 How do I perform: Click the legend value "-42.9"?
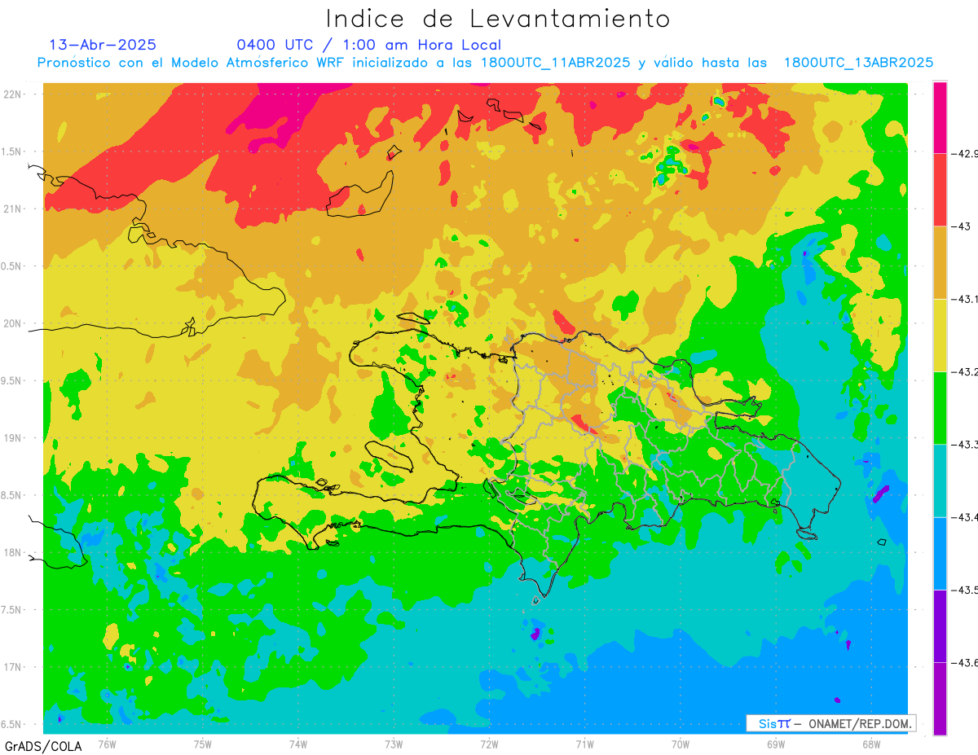point(964,154)
